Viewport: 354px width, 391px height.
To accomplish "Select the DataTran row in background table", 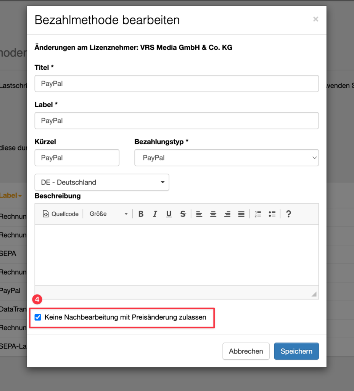I will pyautogui.click(x=13, y=309).
